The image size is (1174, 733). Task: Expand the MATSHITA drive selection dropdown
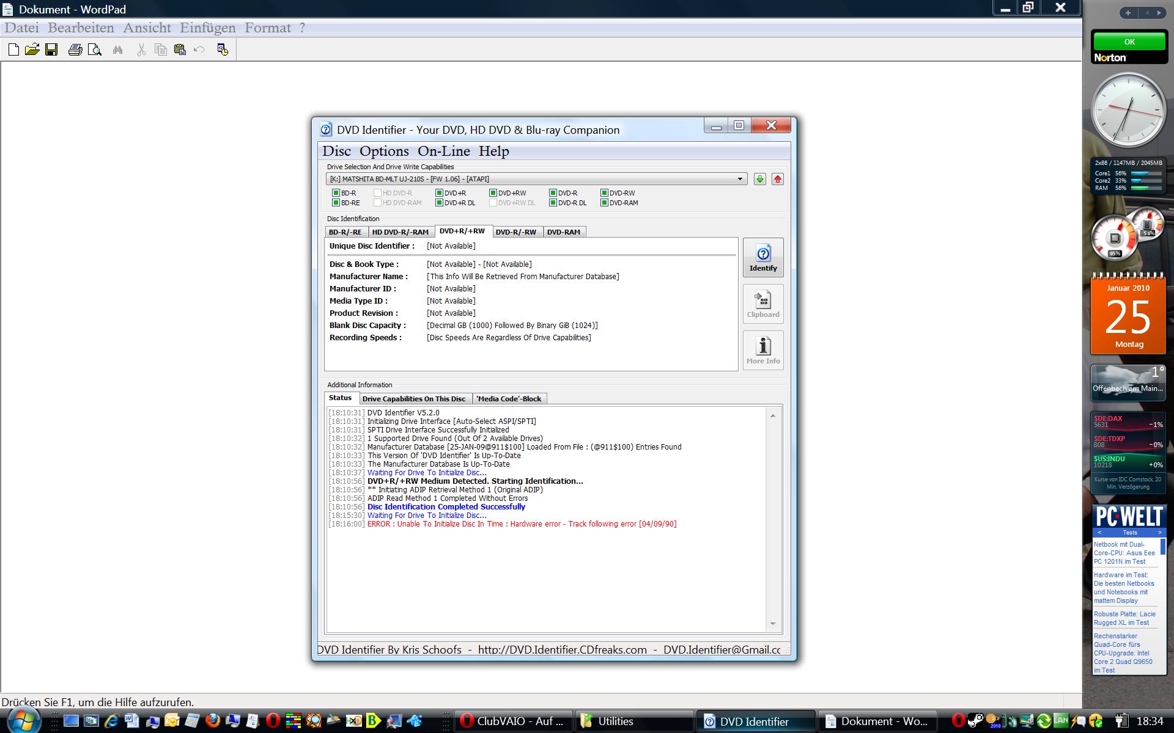[x=740, y=179]
